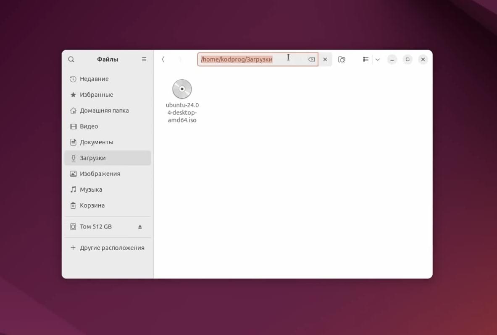
Task: Switch to list view layout
Action: (x=366, y=60)
